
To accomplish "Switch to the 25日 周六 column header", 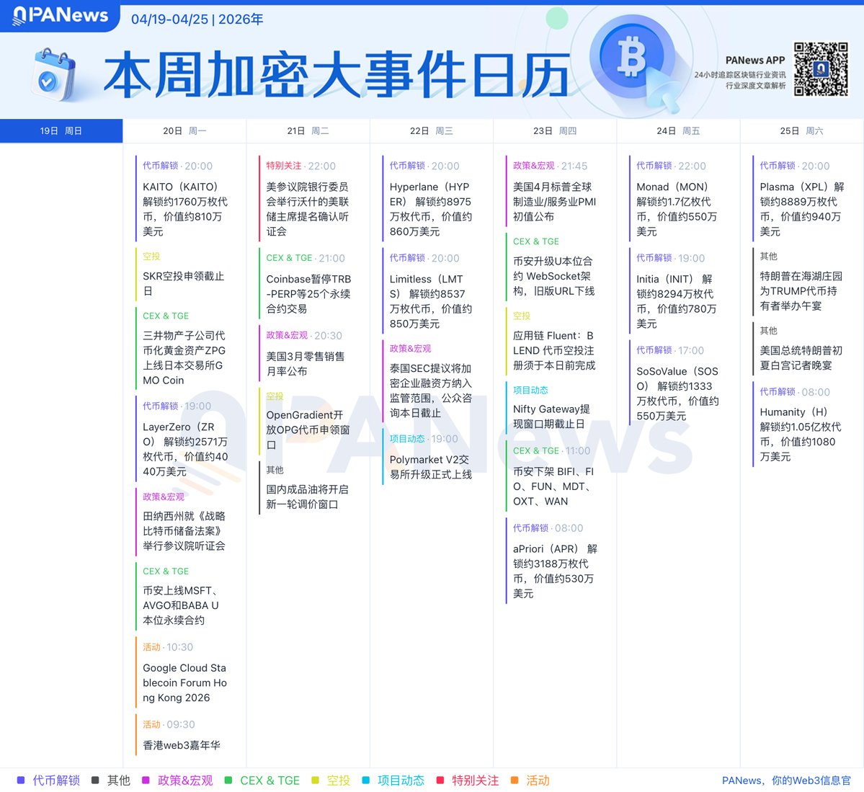I will tap(801, 131).
